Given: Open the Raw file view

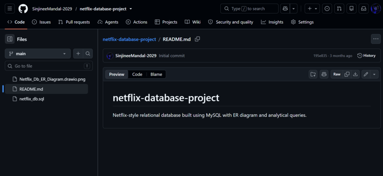Looking at the screenshot, I should 337,74.
